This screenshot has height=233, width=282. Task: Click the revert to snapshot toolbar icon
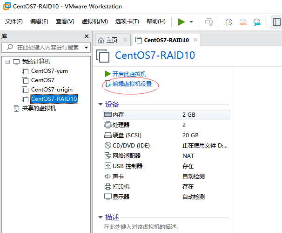pos(243,22)
